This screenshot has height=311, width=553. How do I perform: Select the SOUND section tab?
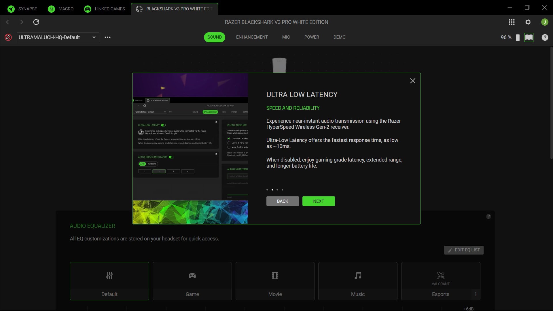coord(215,37)
